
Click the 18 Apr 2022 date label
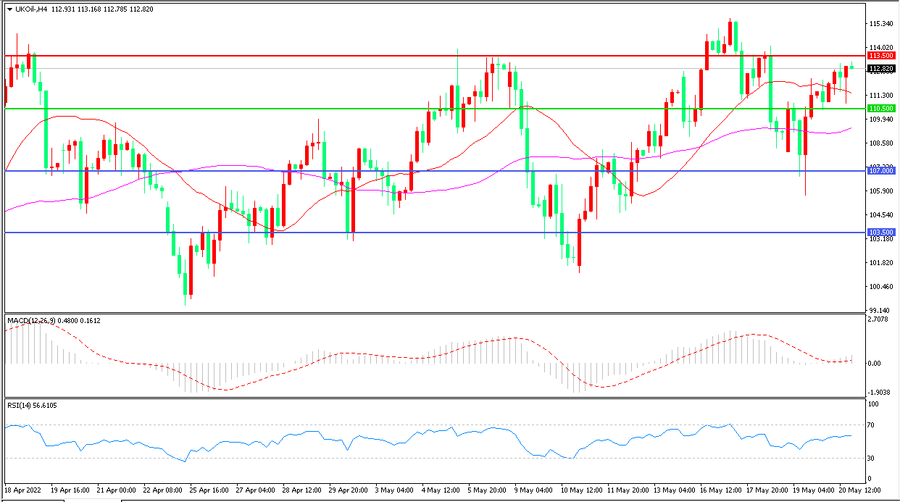(x=23, y=490)
